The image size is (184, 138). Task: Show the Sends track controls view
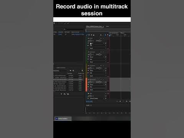[91, 35]
